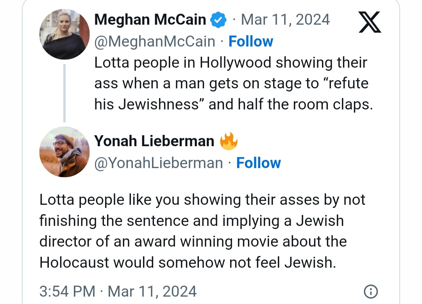Click the Mar 11, 2024 date by McCain
This screenshot has height=304, width=422.
pos(285,20)
